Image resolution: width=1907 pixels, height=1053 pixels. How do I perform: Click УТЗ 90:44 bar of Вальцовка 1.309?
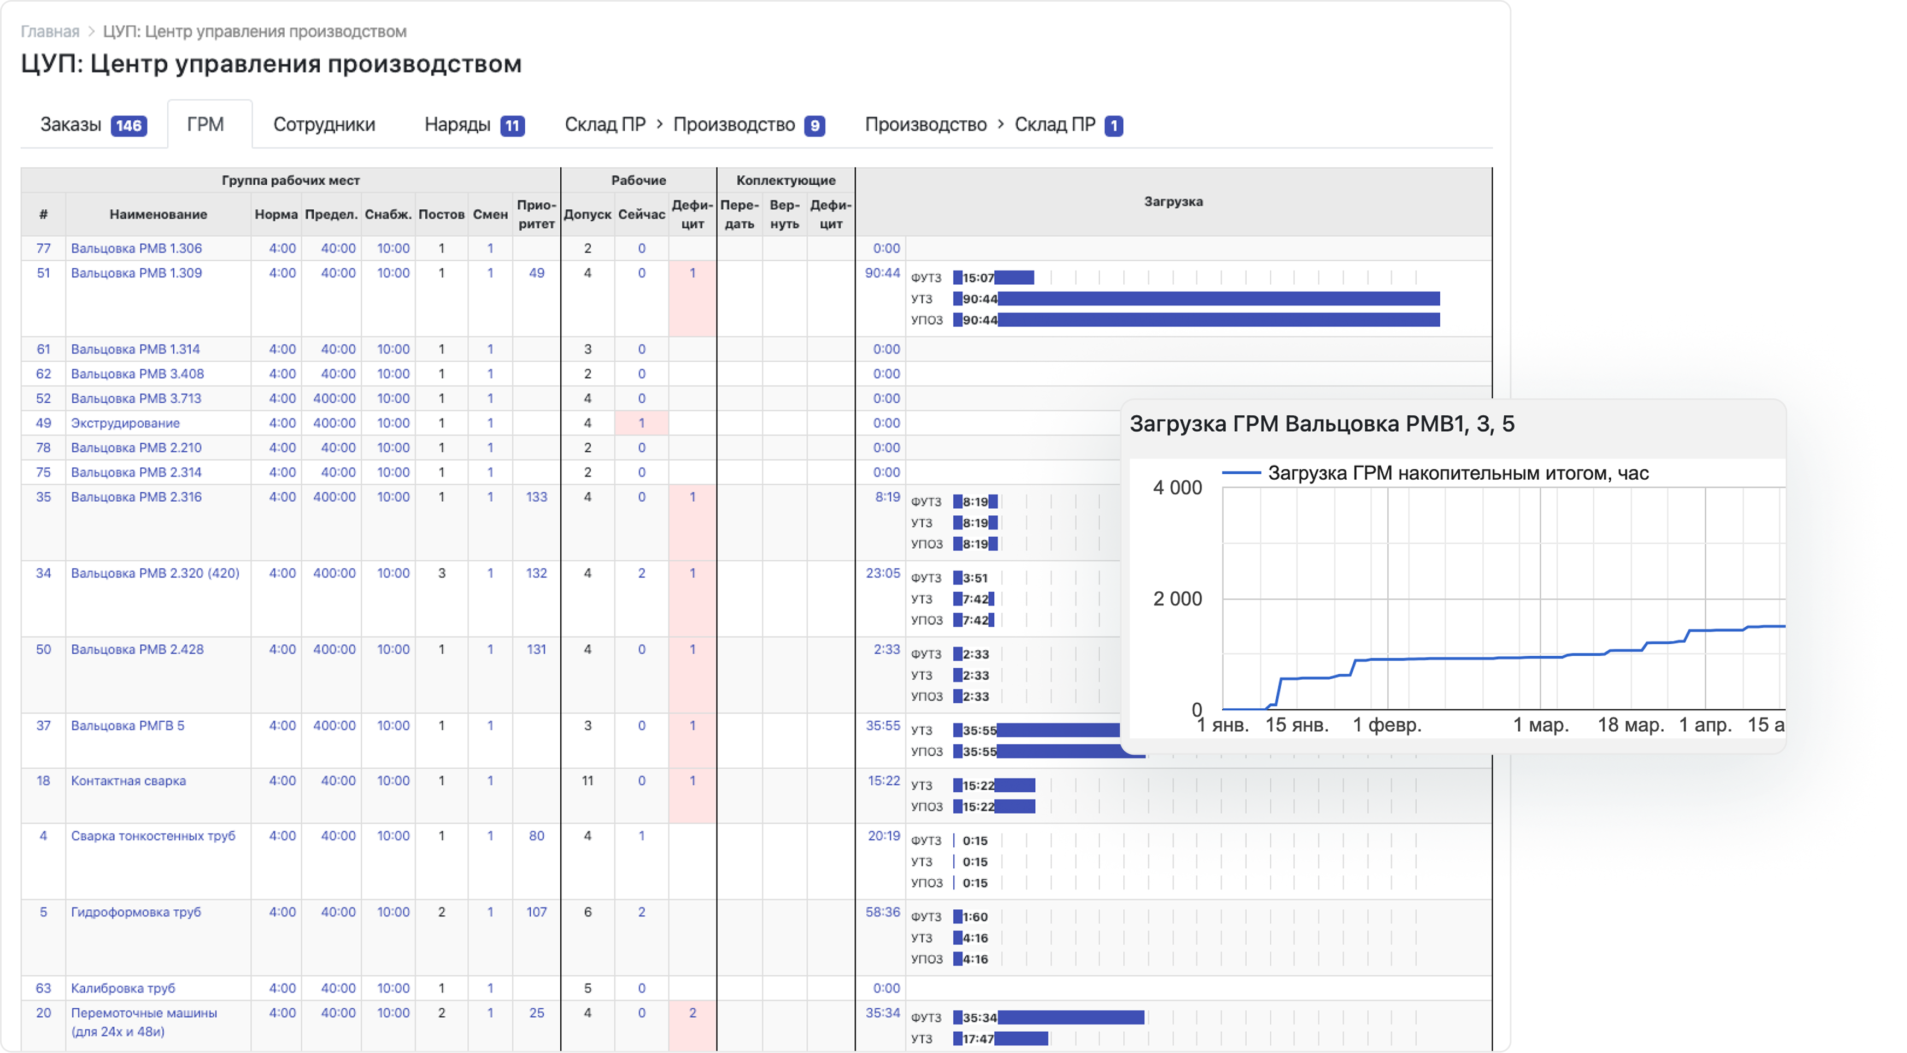(x=1196, y=299)
